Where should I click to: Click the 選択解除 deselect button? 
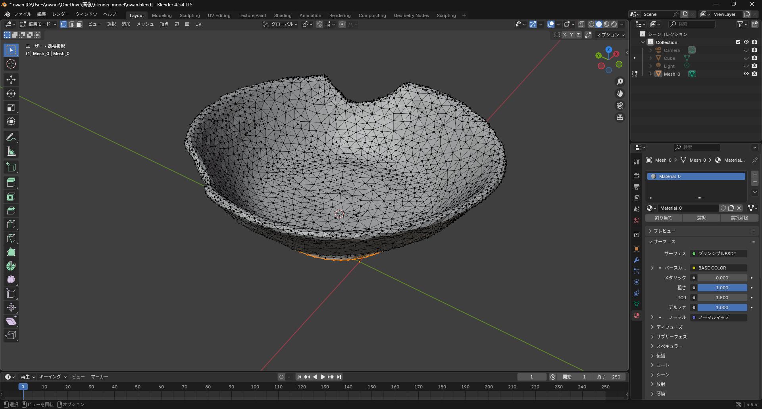739,218
